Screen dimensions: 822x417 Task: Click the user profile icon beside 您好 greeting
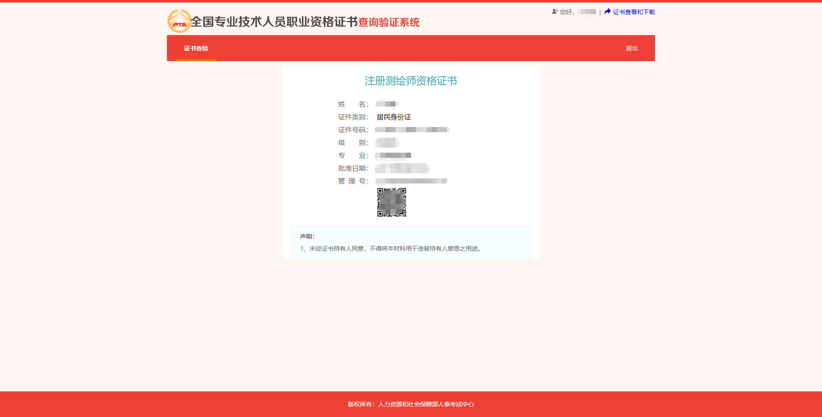pyautogui.click(x=554, y=12)
